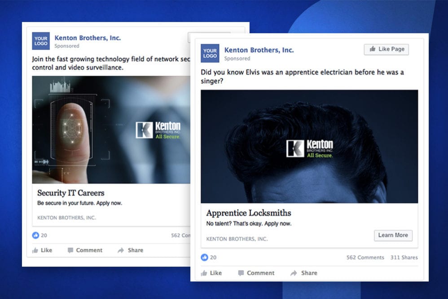Click the 'Join the fast growing technology' post text
This screenshot has height=299, width=448.
[x=111, y=63]
